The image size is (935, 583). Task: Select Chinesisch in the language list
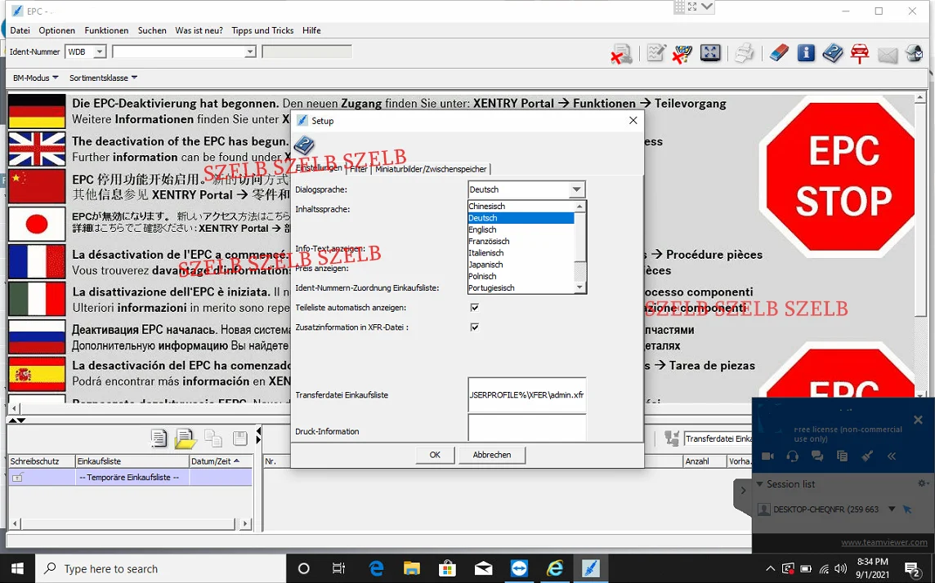521,206
